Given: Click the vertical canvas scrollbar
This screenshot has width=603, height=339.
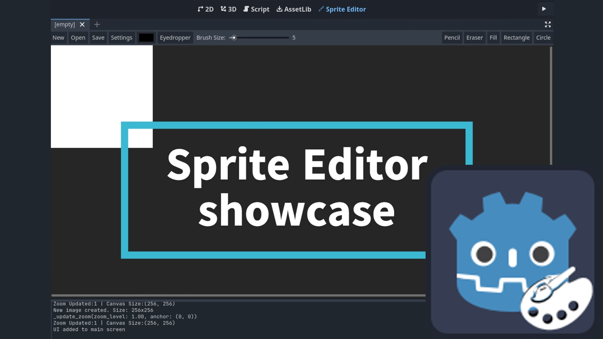Looking at the screenshot, I should [551, 105].
